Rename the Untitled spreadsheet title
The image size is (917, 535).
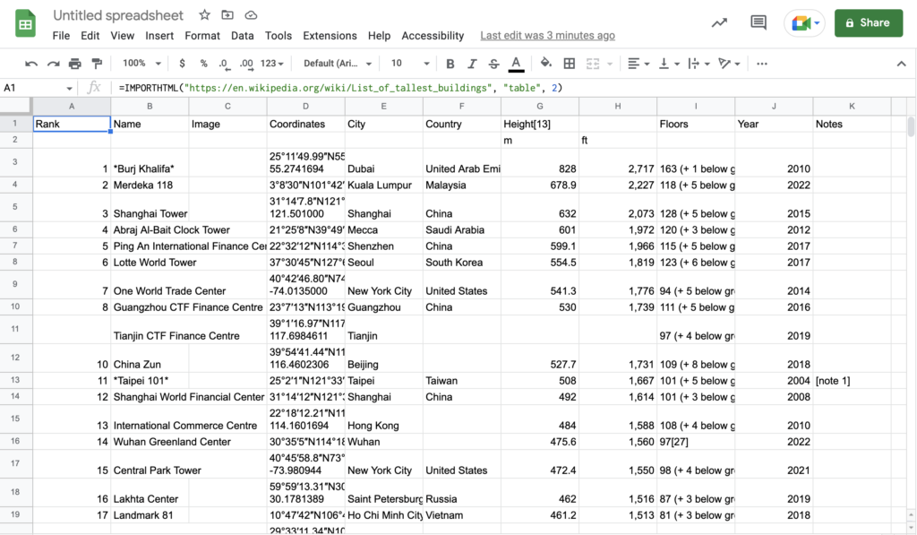[118, 15]
